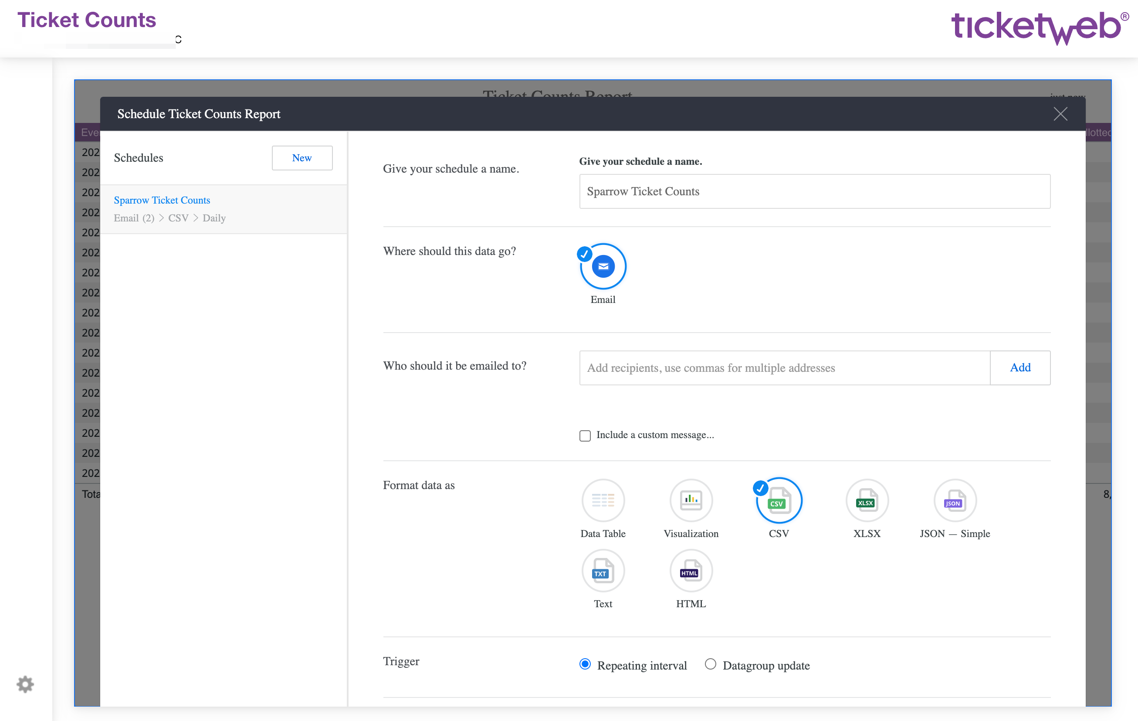Choose the Data Table format icon
The width and height of the screenshot is (1138, 721).
[x=603, y=500]
